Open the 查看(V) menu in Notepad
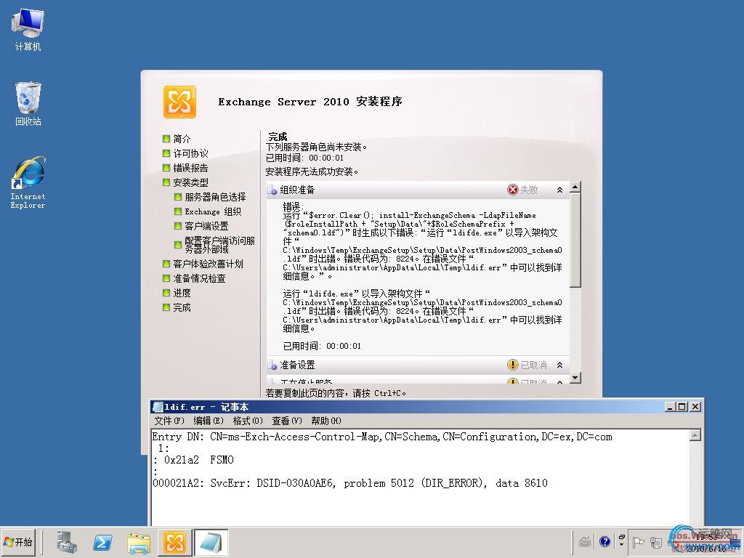This screenshot has width=744, height=558. (286, 421)
